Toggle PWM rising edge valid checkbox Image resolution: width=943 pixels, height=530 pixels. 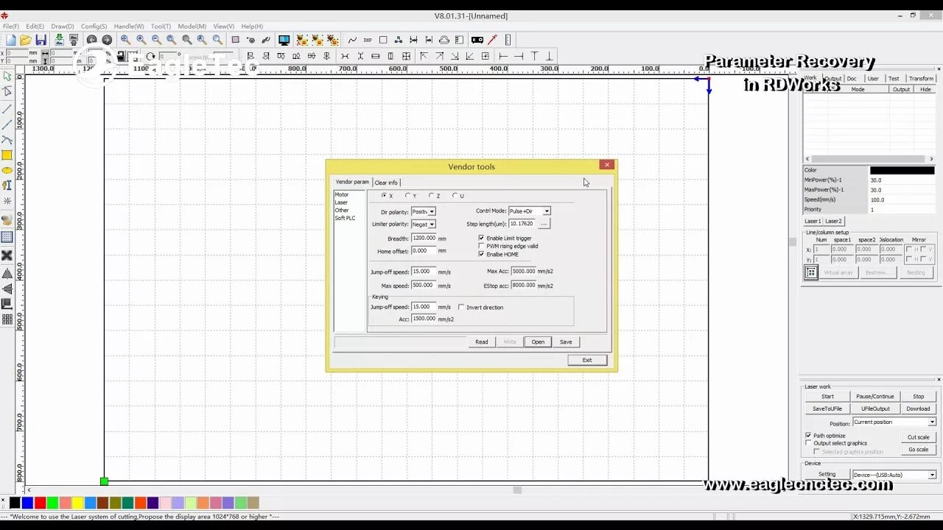pyautogui.click(x=482, y=246)
